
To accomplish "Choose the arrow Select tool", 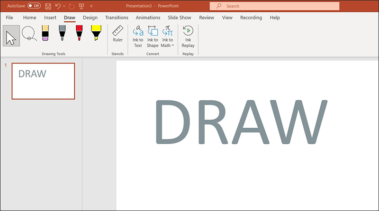I will [x=11, y=35].
